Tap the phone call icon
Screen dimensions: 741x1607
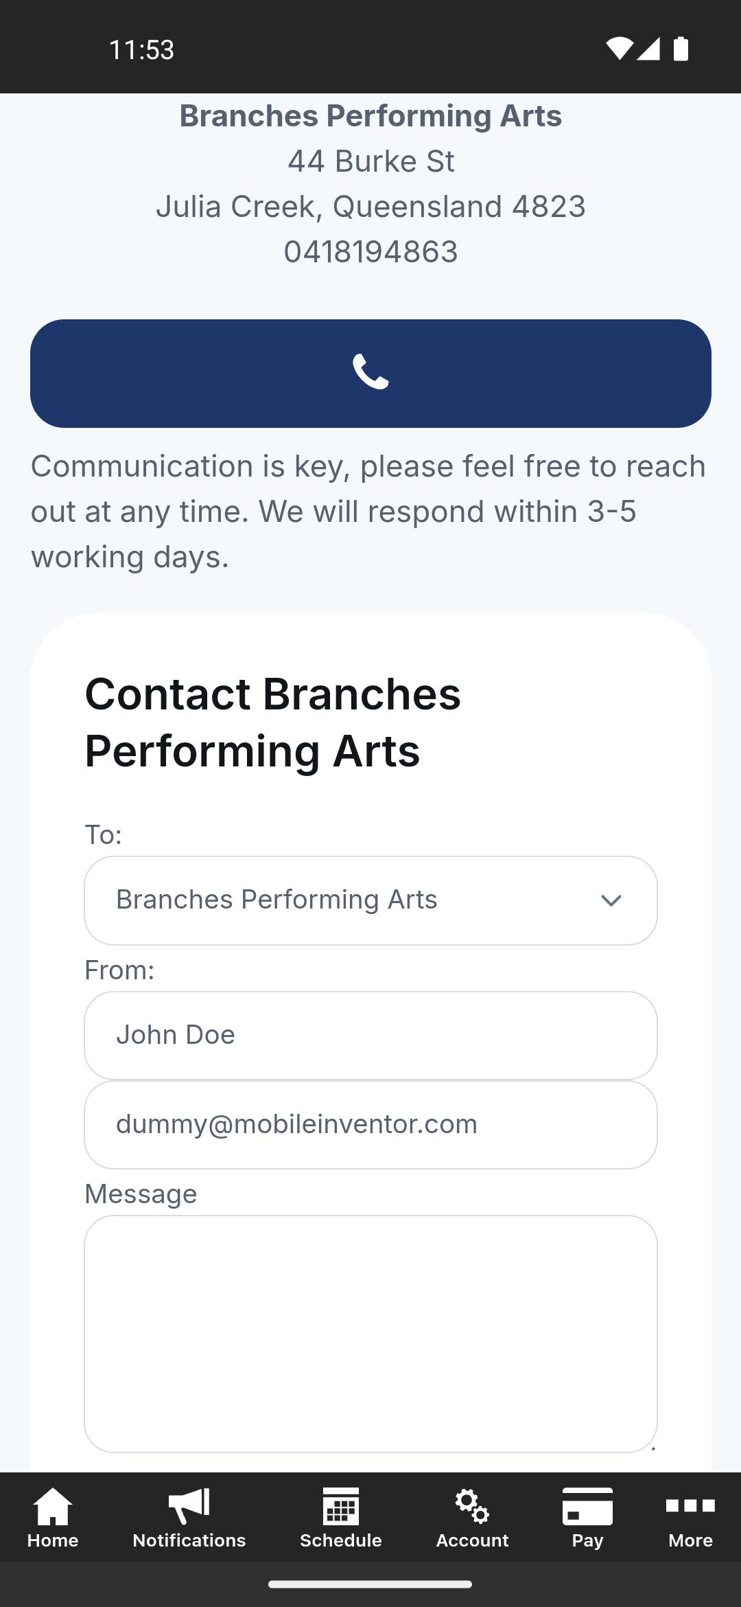click(370, 372)
